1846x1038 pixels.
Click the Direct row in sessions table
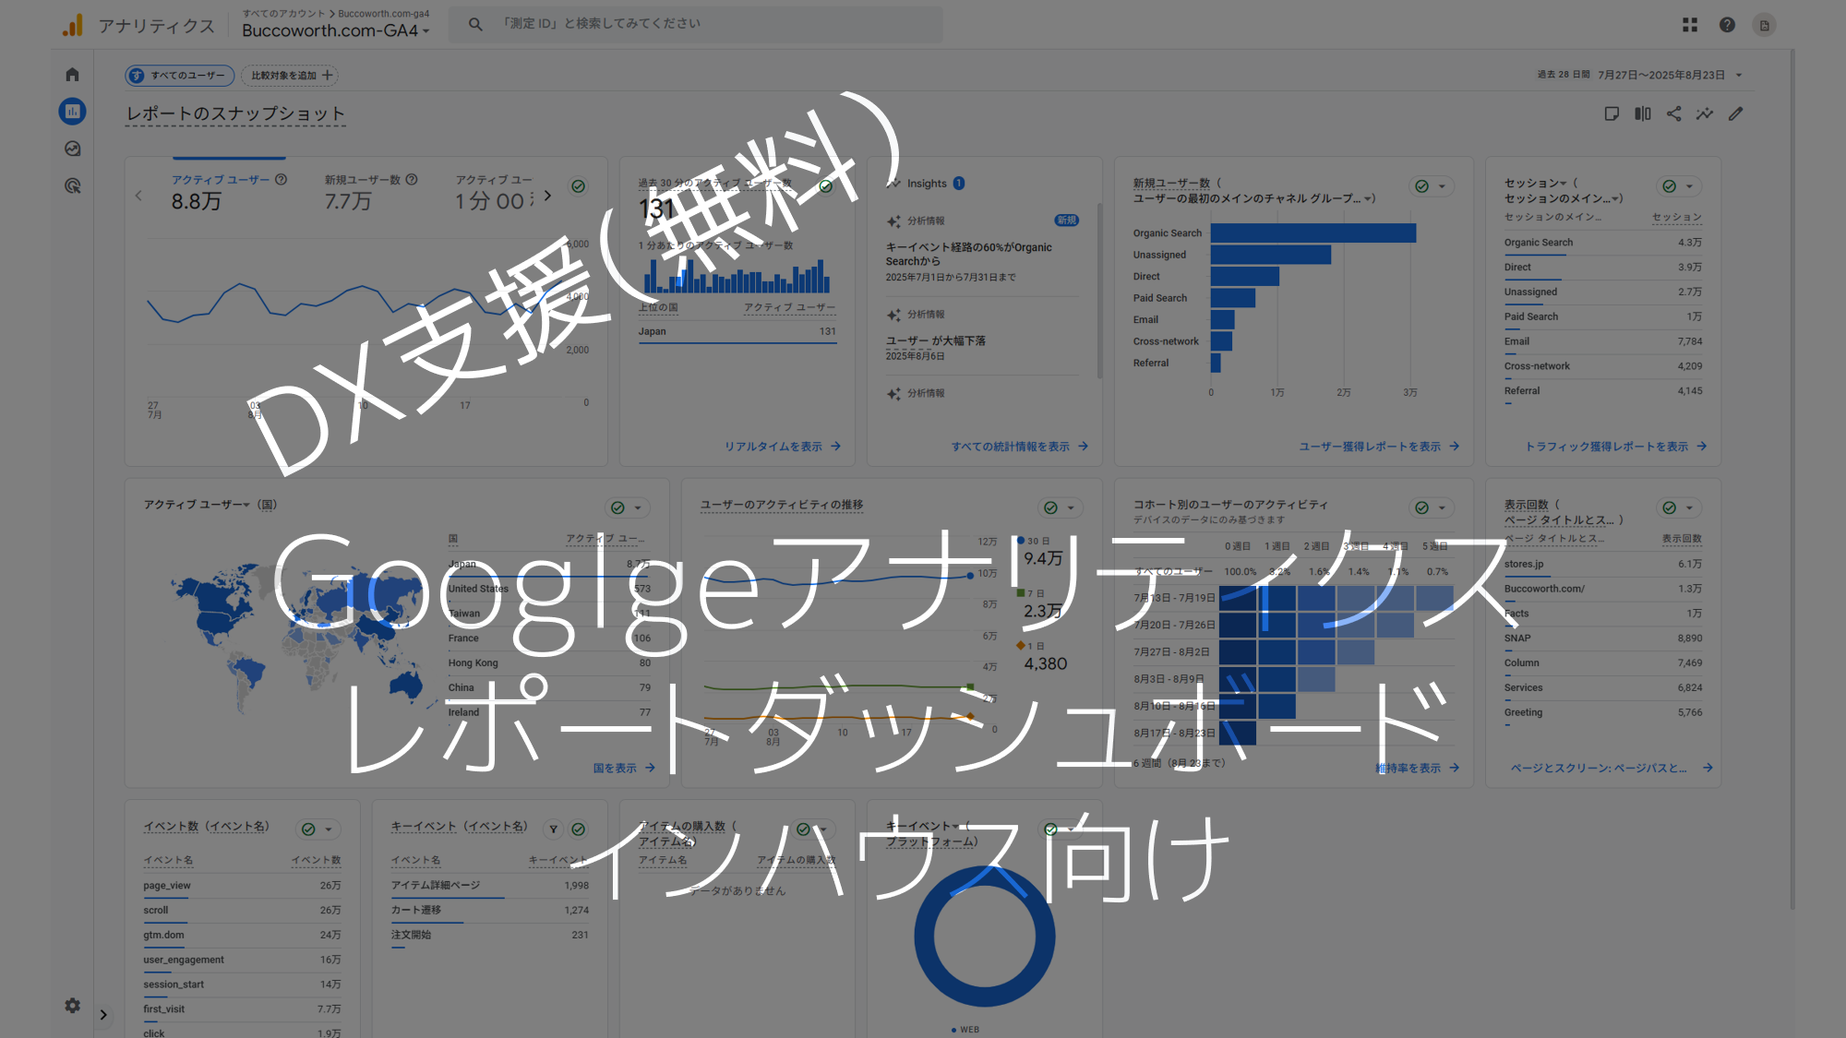point(1602,268)
